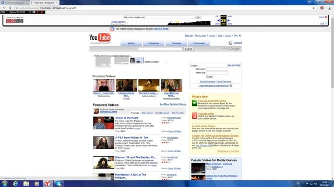This screenshot has height=187, width=334.
Task: Click the Upload link
Action: [237, 43]
